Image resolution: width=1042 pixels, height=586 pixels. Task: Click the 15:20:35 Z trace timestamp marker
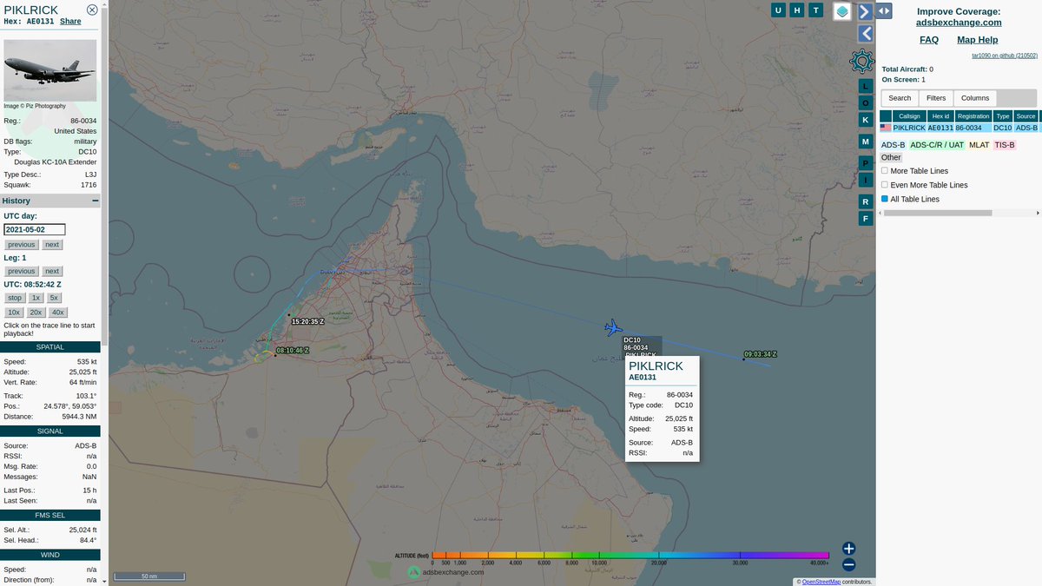(307, 321)
